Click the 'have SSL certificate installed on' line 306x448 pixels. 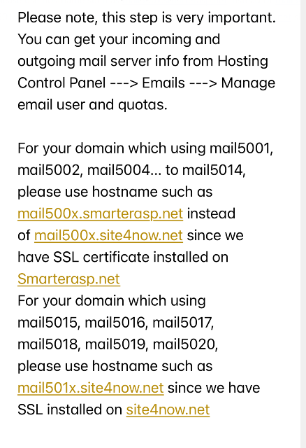pyautogui.click(x=123, y=257)
